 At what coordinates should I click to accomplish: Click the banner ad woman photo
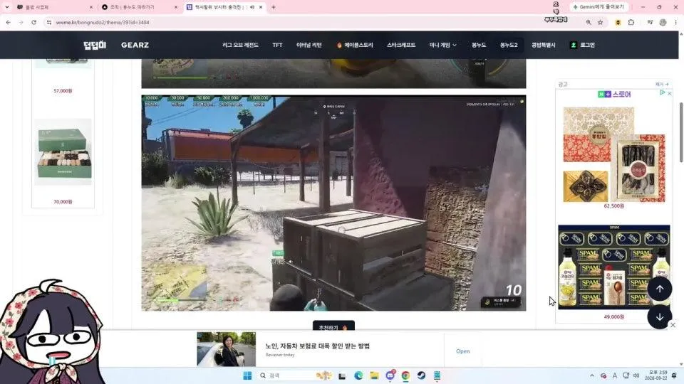(x=226, y=349)
